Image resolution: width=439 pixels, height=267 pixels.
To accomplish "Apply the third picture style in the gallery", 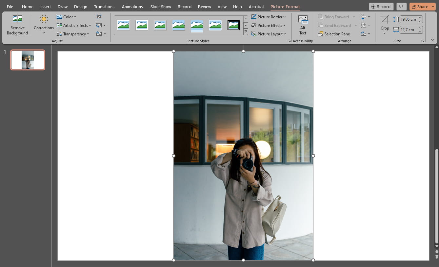I will [x=160, y=25].
